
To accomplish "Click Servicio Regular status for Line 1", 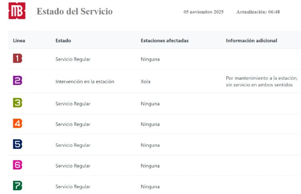I will (x=73, y=59).
